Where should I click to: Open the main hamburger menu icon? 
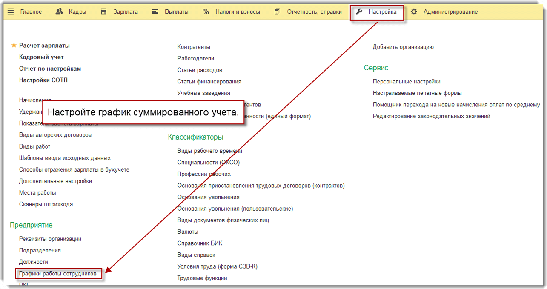pos(11,11)
